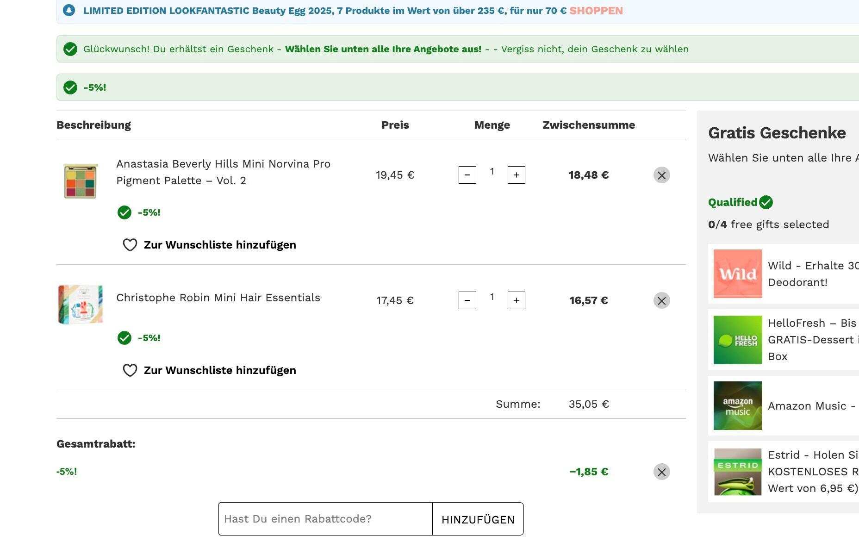Click the 16,57 € subtotal for Christophe Robin
The image size is (859, 548).
coord(589,300)
